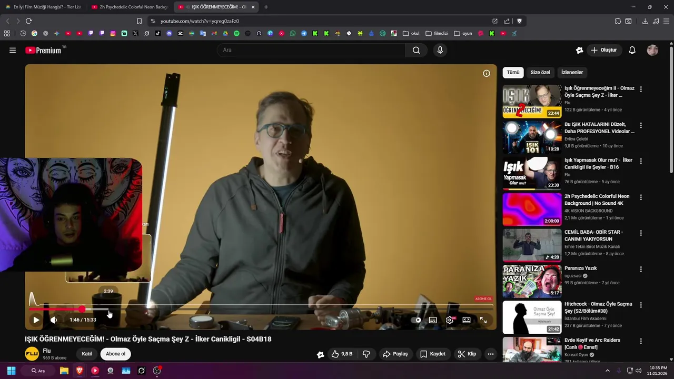Open the Hitchcock - Olmaz Öyle Saçma Şey link
This screenshot has width=674, height=379.
click(x=598, y=307)
